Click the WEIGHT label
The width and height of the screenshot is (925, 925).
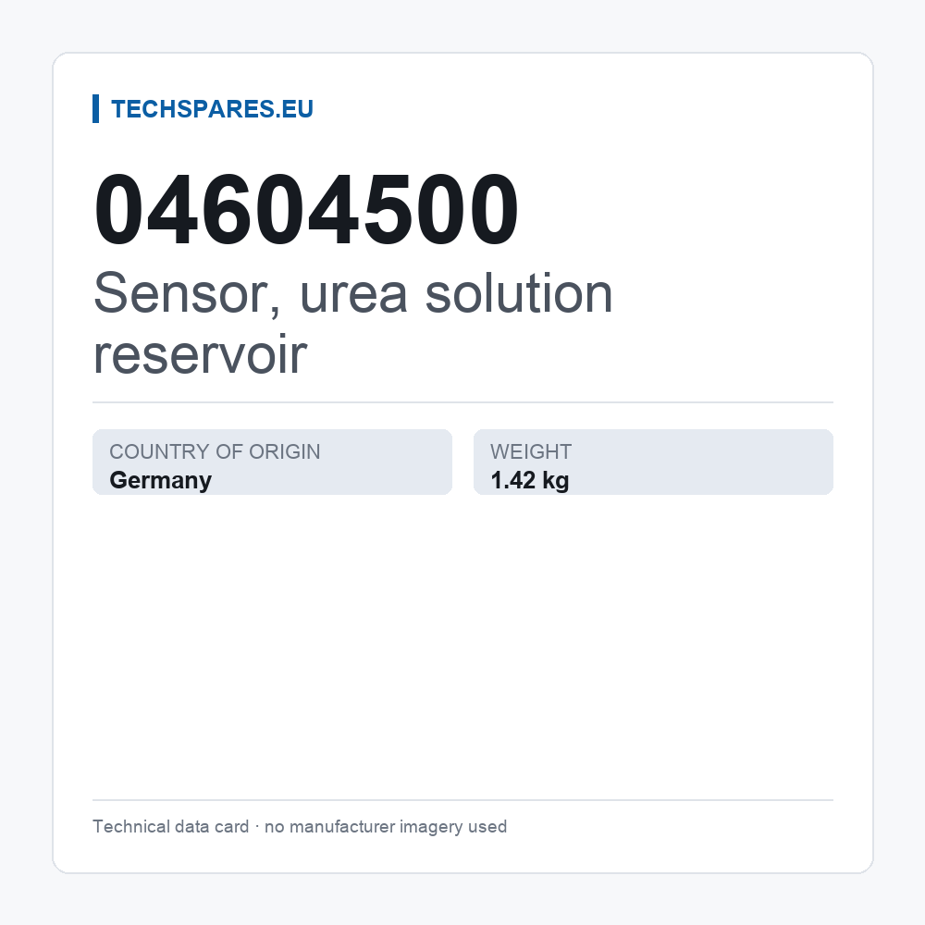(x=531, y=451)
